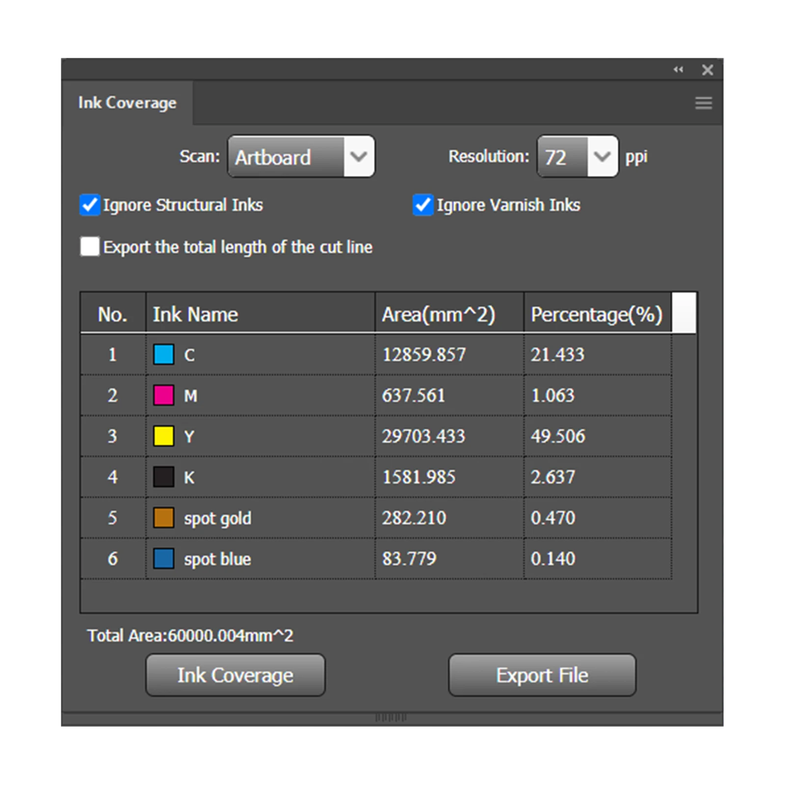Select the ink name Y

(189, 436)
